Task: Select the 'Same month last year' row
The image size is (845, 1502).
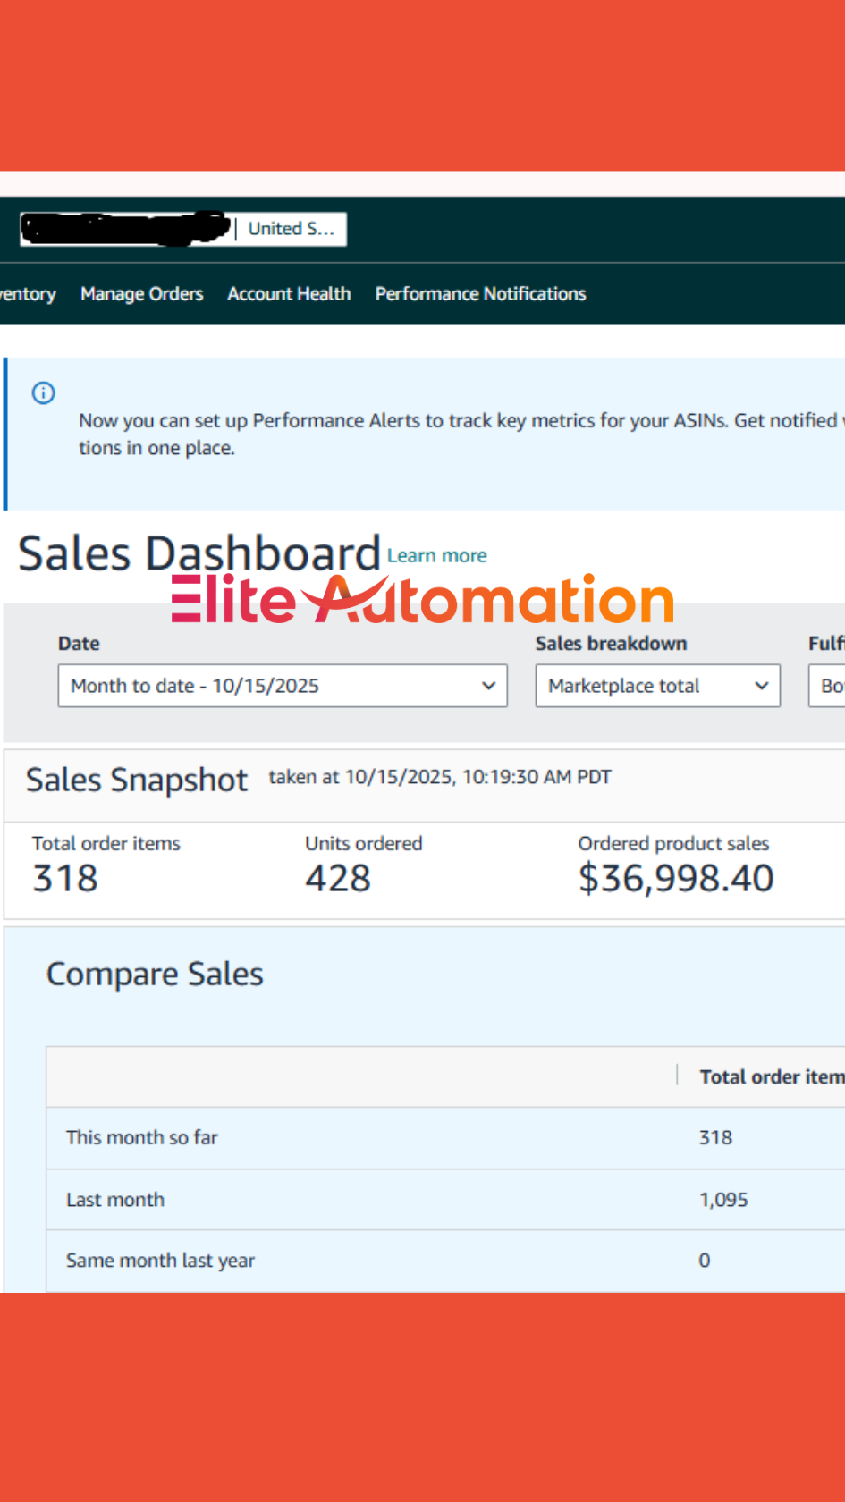Action: (160, 1261)
